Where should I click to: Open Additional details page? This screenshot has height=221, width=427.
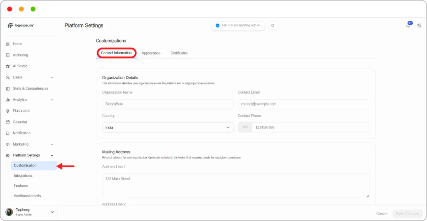[x=27, y=196]
